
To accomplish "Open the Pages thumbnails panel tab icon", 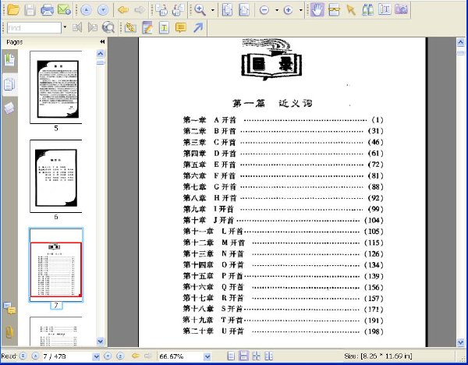I will (x=9, y=84).
